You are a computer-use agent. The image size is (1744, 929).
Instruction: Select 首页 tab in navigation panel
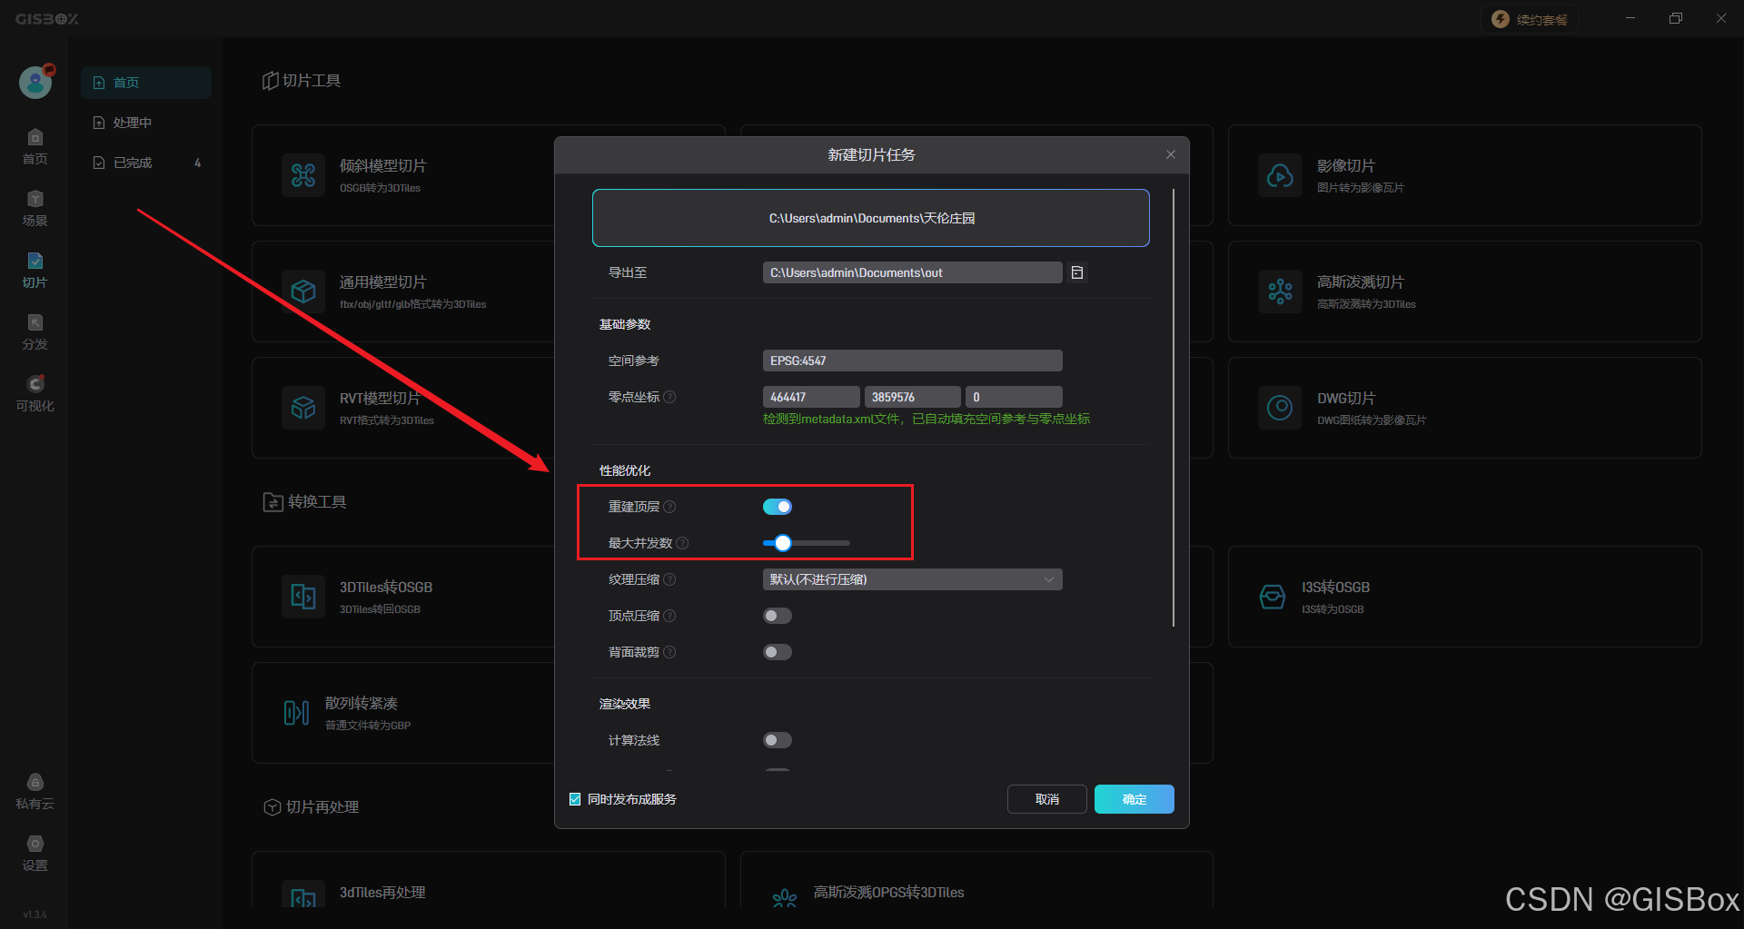pyautogui.click(x=146, y=83)
